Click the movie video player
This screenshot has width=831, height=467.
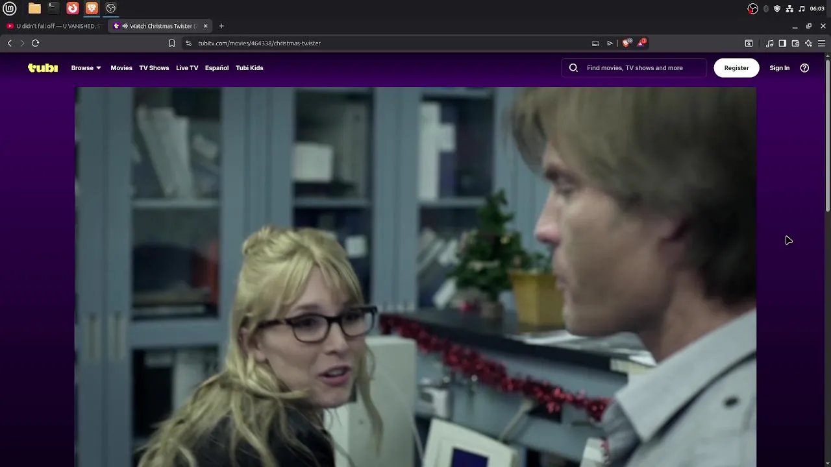coord(415,277)
